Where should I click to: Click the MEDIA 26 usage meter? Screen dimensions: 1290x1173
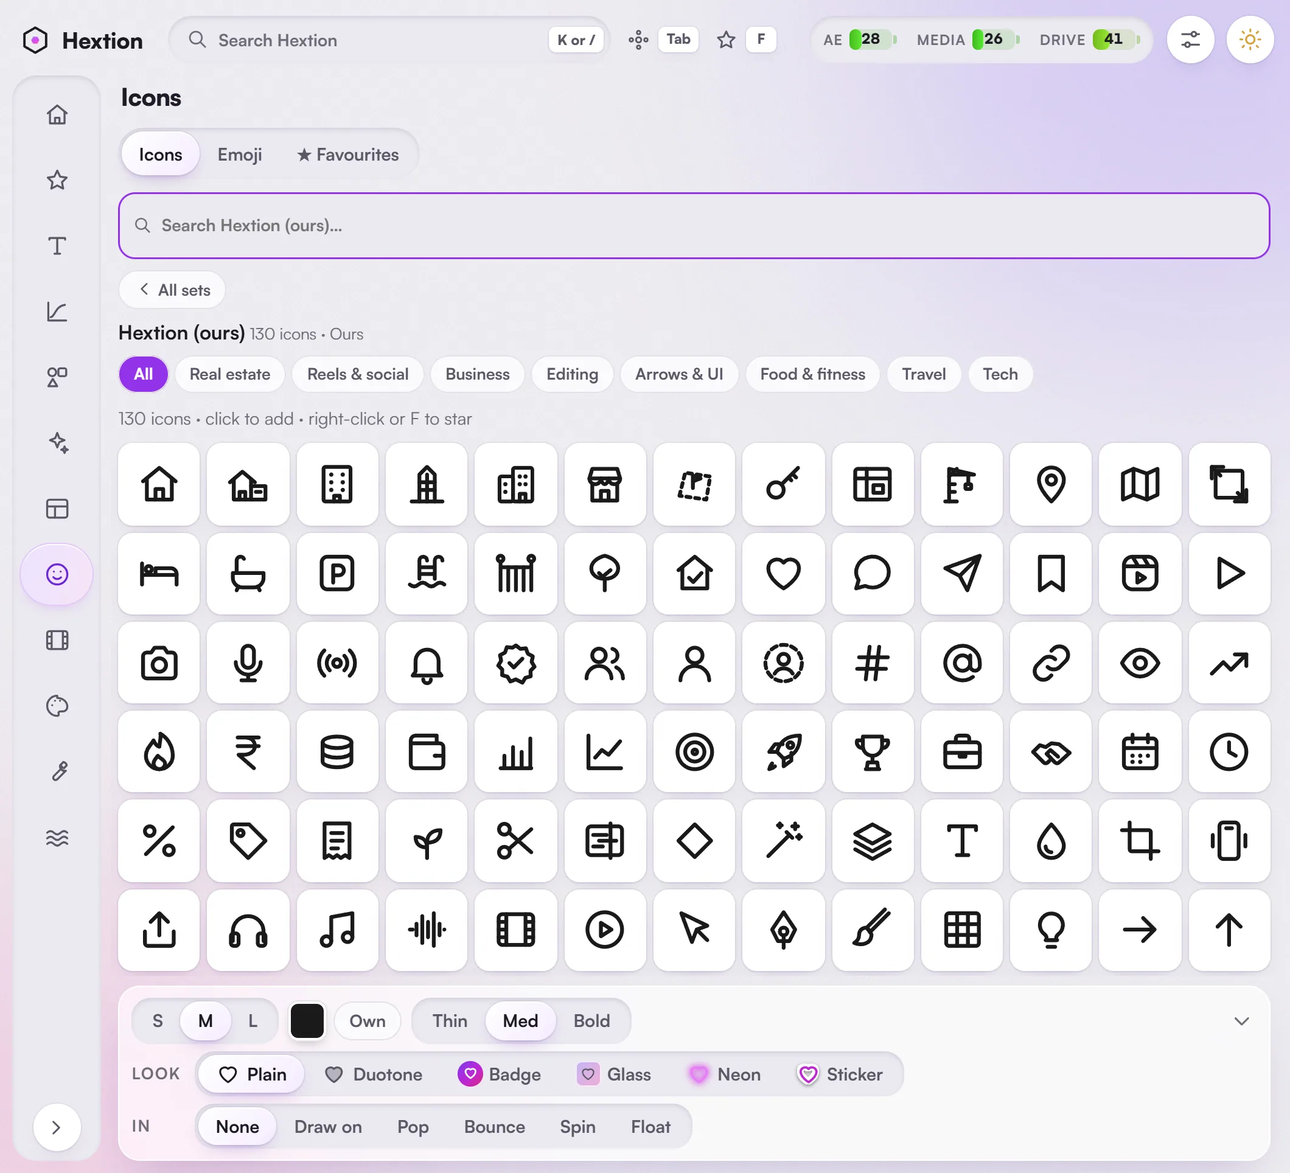click(968, 40)
